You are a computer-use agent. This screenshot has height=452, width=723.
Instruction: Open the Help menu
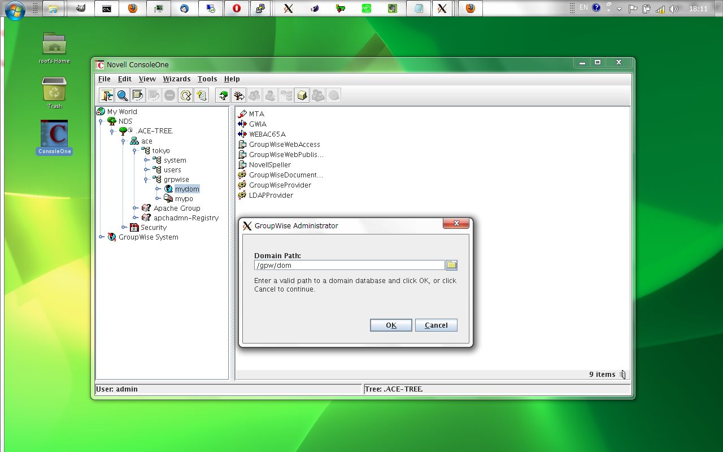coord(232,79)
